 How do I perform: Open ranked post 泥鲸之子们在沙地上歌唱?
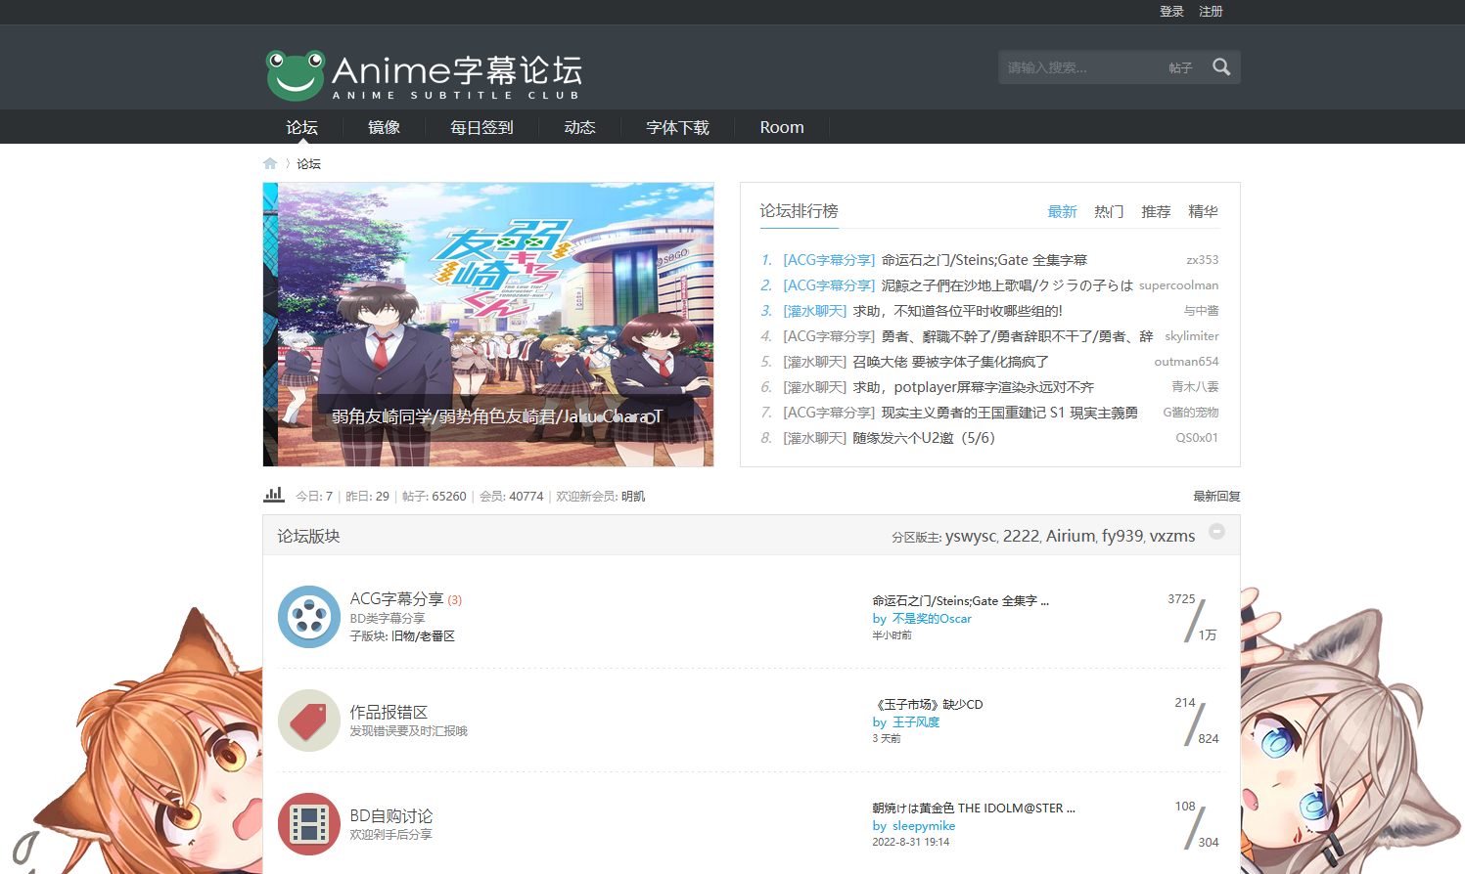click(x=1007, y=285)
